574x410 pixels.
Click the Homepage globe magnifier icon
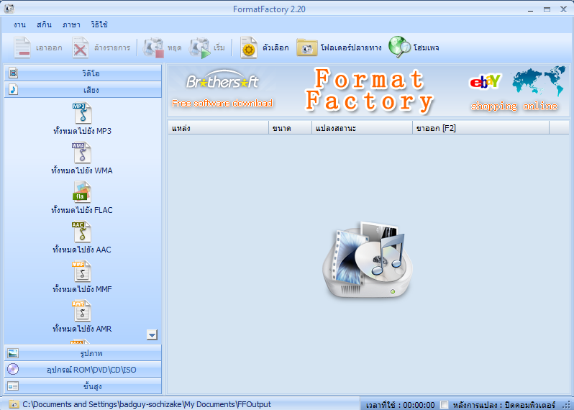[x=399, y=47]
